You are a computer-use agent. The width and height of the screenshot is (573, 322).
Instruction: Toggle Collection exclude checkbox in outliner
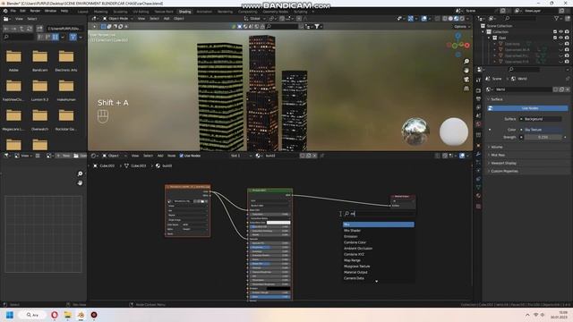555,32
